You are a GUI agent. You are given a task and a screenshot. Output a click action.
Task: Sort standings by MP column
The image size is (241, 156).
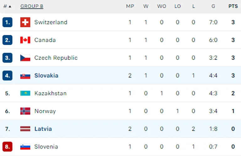click(x=130, y=6)
